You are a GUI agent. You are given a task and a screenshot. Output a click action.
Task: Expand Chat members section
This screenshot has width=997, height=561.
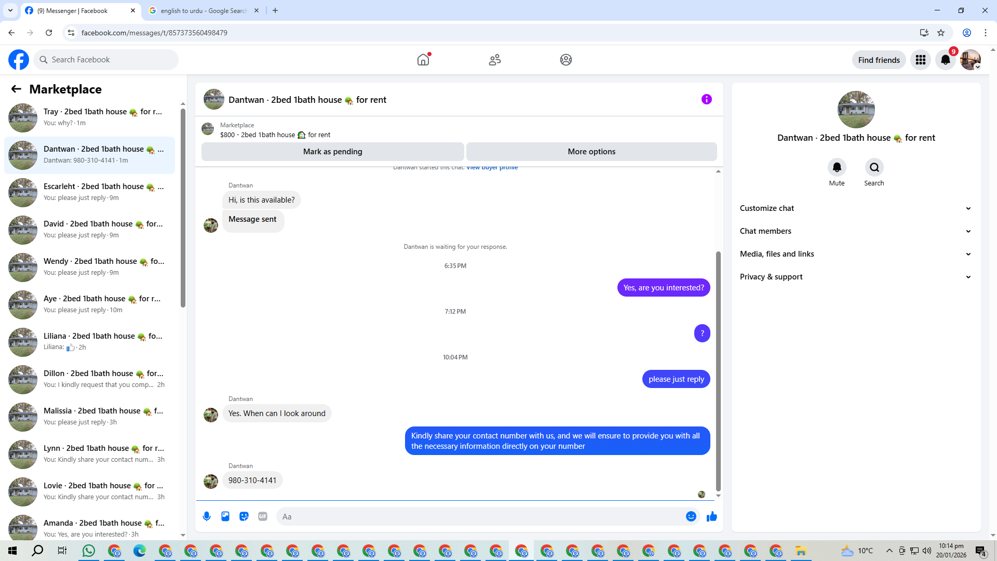point(856,231)
